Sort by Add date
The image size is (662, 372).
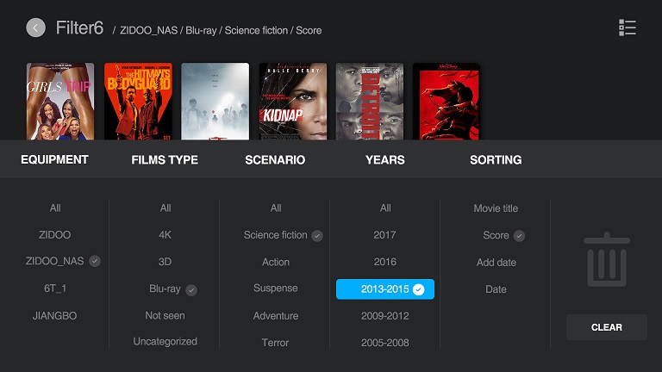point(496,263)
